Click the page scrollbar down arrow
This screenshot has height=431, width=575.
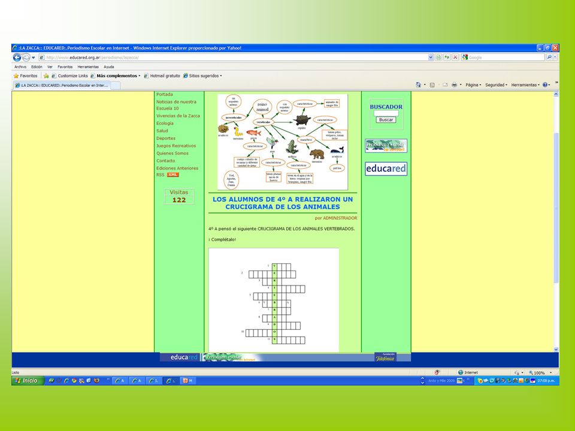pos(556,350)
